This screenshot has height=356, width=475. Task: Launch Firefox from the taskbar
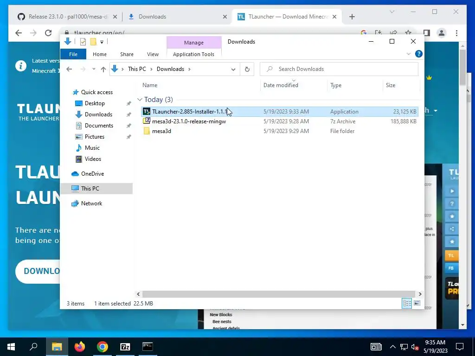coord(80,347)
